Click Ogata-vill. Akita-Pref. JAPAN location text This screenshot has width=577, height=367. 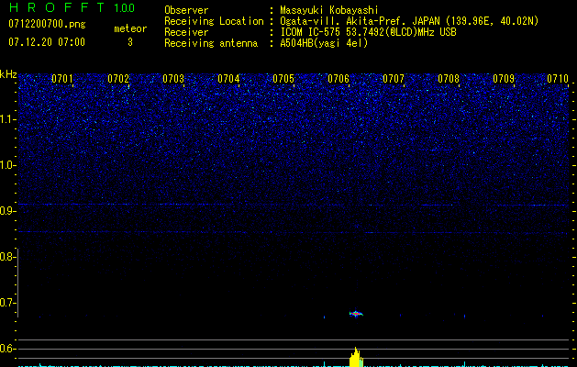pos(409,21)
